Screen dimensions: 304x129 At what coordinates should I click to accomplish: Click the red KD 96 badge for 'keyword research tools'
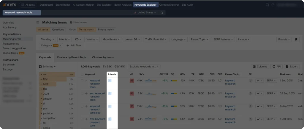(132, 81)
